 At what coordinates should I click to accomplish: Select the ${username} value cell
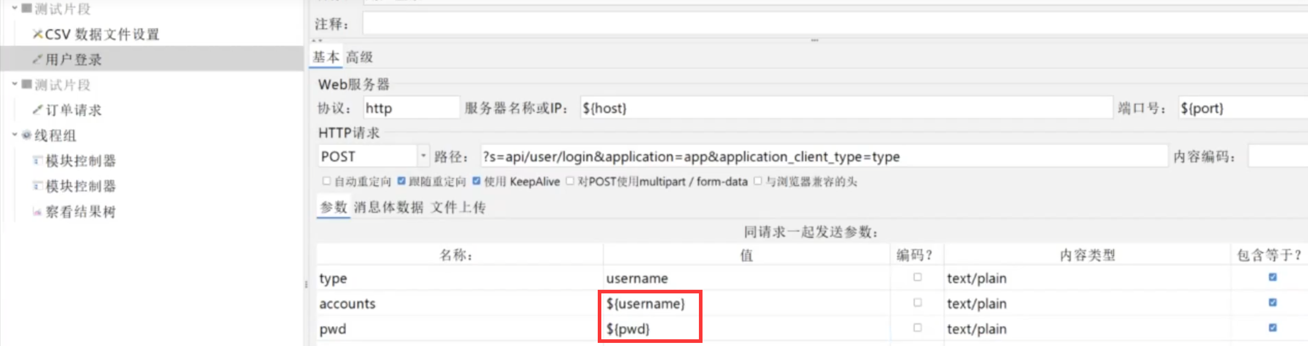[746, 303]
